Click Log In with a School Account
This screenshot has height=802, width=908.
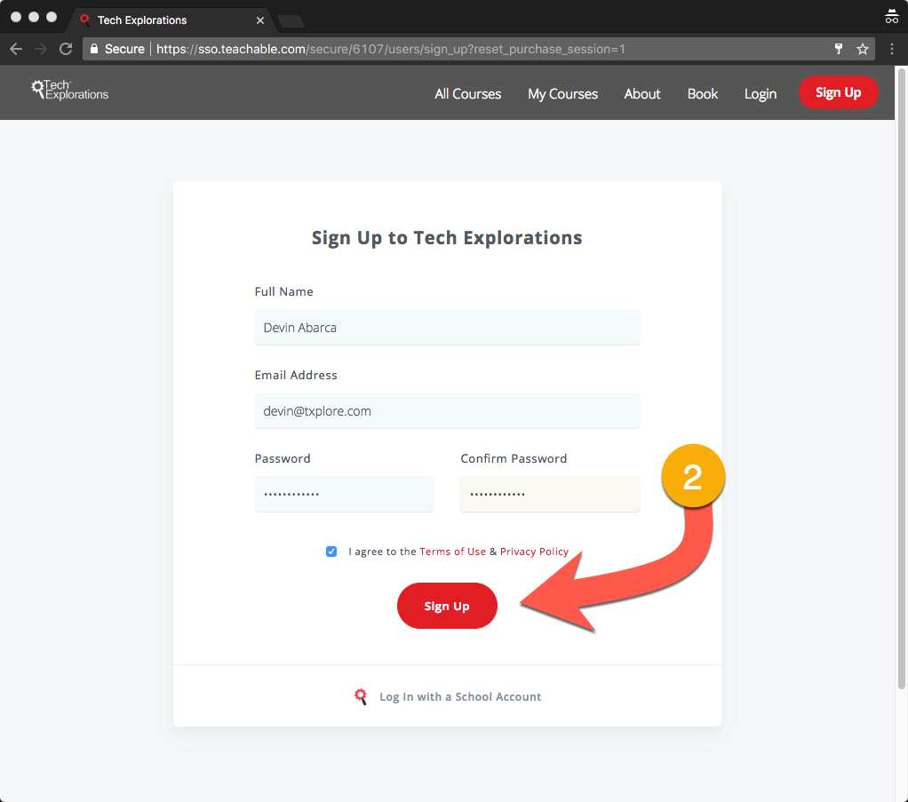pyautogui.click(x=460, y=696)
